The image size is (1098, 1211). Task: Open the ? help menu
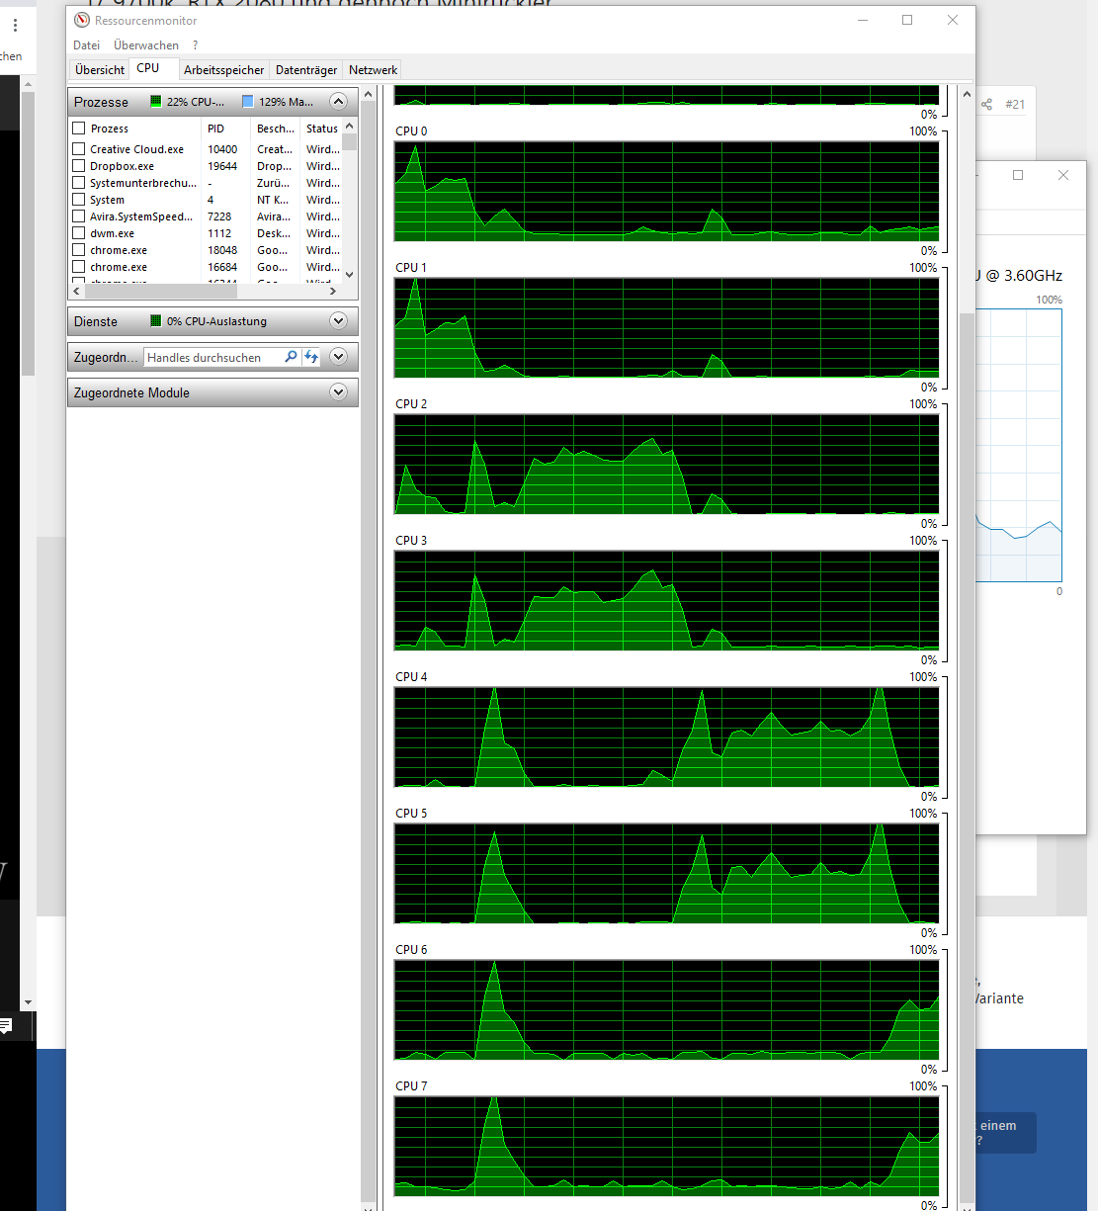tap(196, 45)
